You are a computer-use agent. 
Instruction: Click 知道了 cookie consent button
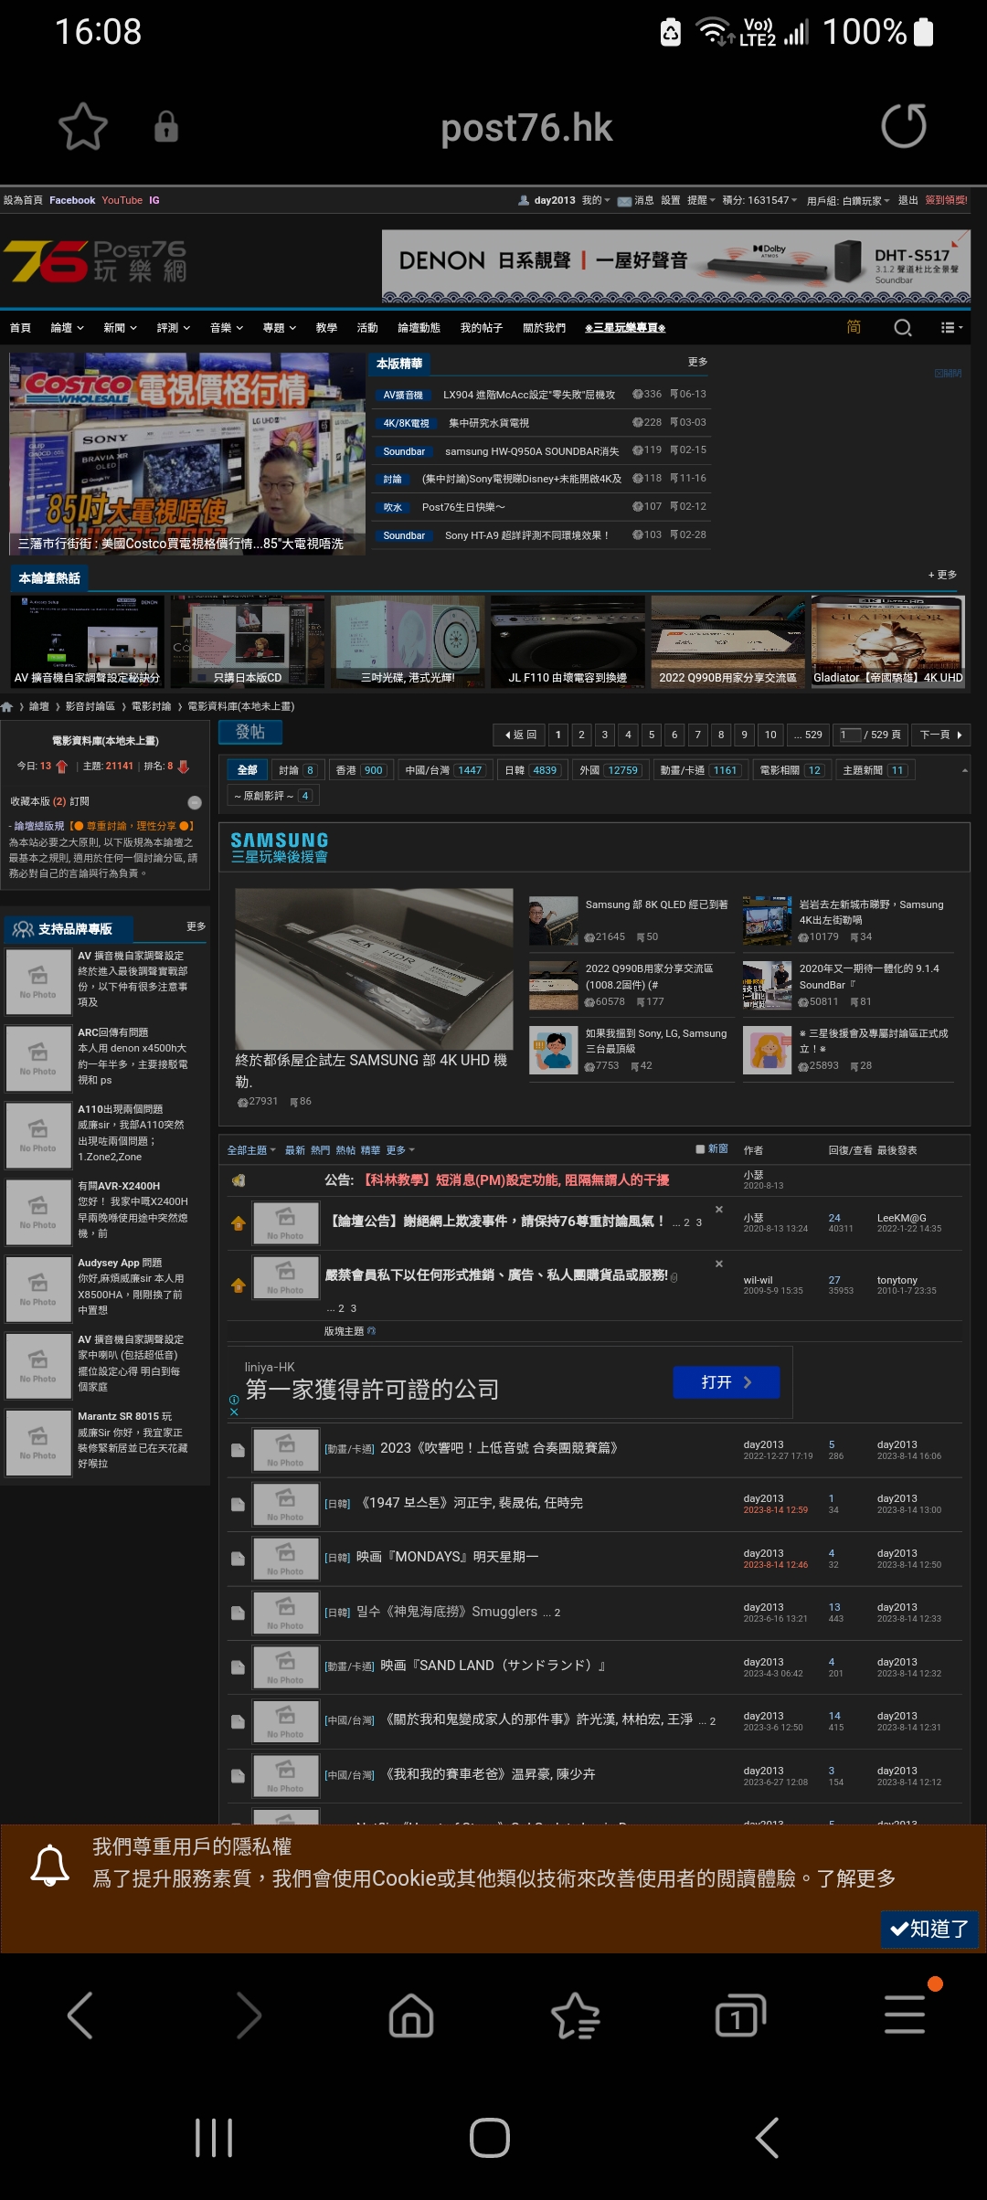930,1929
